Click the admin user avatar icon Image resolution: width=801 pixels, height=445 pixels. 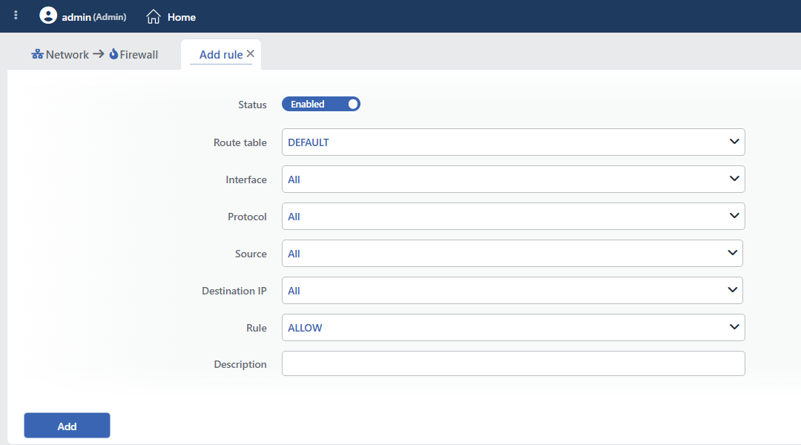pyautogui.click(x=48, y=16)
